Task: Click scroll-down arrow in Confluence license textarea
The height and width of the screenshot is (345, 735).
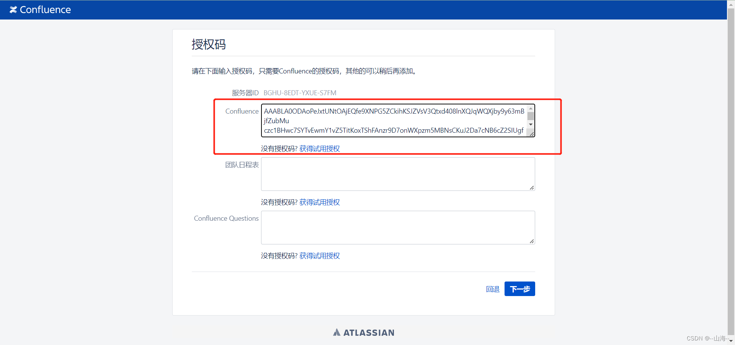Action: point(531,124)
